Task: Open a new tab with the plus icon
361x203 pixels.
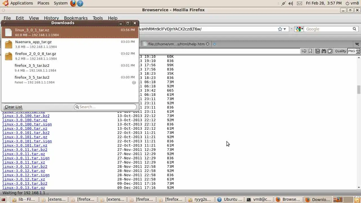Action: 214,44
